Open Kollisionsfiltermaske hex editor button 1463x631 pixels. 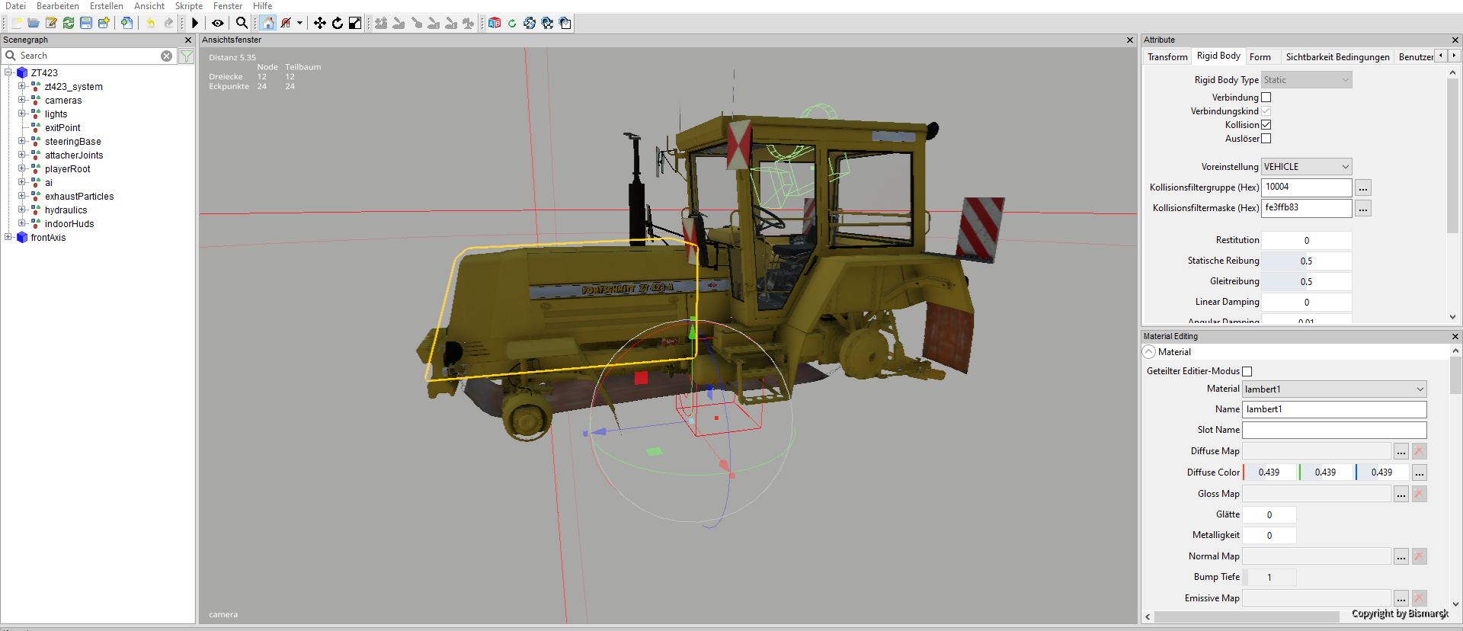(1363, 208)
